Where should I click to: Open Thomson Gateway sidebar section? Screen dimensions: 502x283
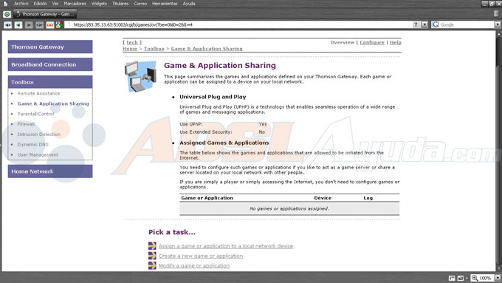(50, 47)
